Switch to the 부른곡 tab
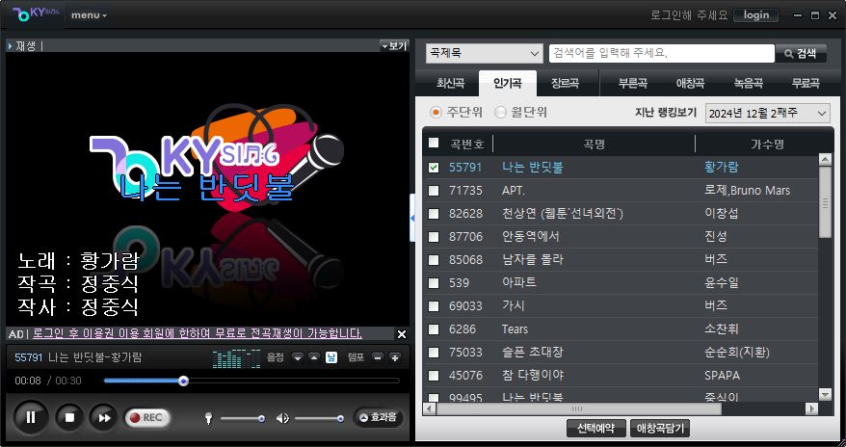846x447 pixels. click(x=633, y=84)
